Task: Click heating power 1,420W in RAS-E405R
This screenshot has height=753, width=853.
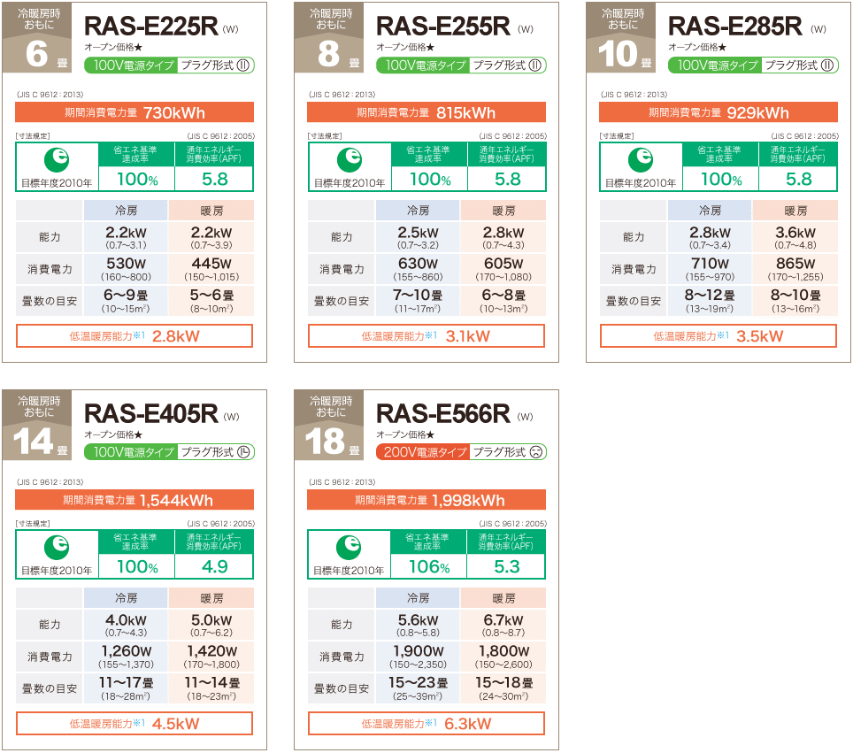Action: [x=211, y=650]
